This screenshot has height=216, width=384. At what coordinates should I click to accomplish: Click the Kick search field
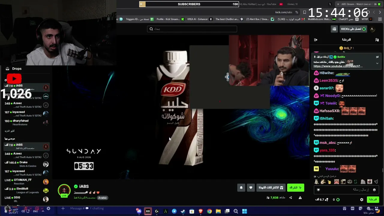pyautogui.click(x=192, y=29)
